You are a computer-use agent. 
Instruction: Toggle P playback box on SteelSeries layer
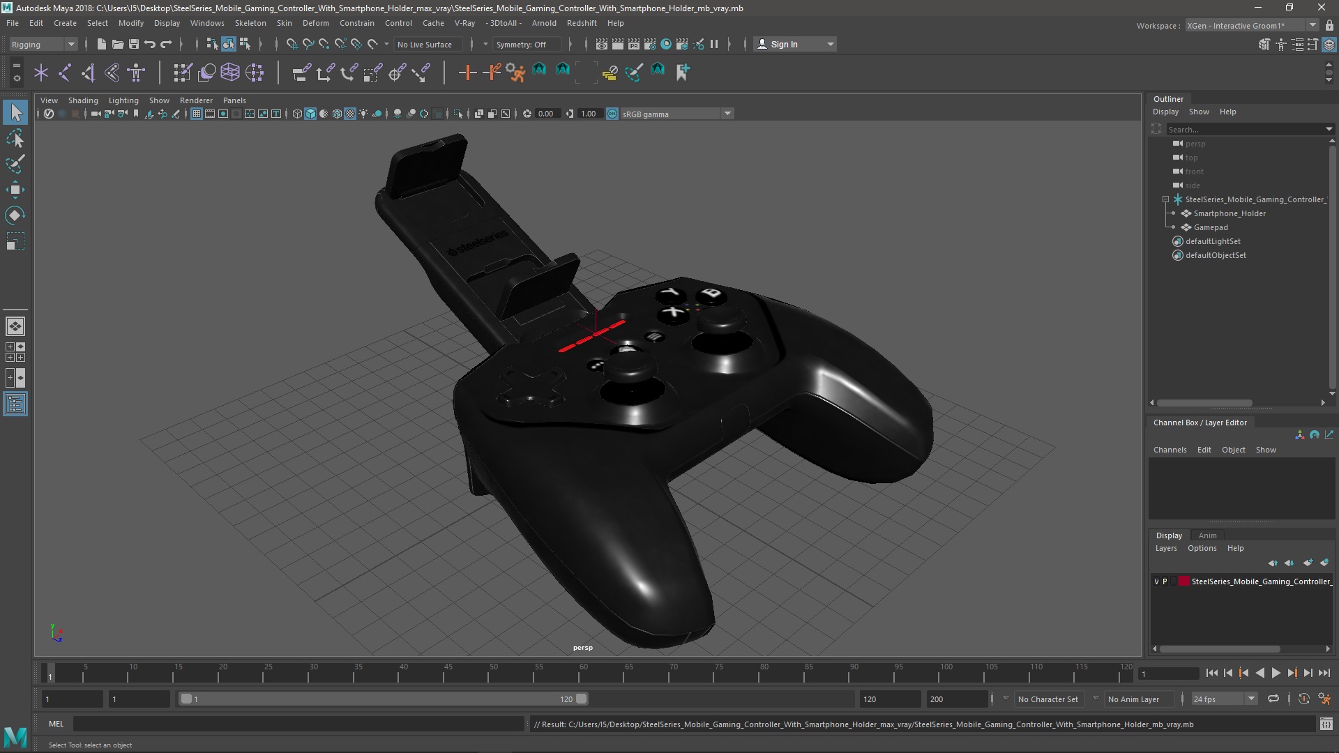(x=1165, y=581)
